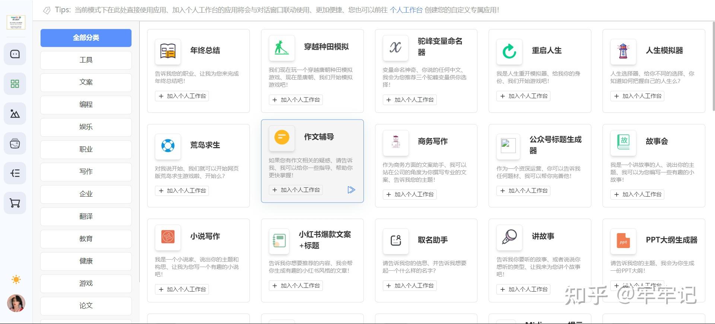Select the 全部分类 category tab

86,38
